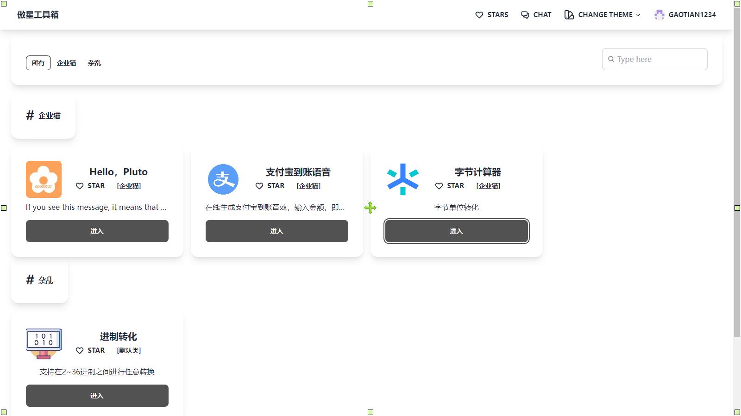Open STARS via the heart icon in navbar
741x416 pixels.
click(479, 15)
